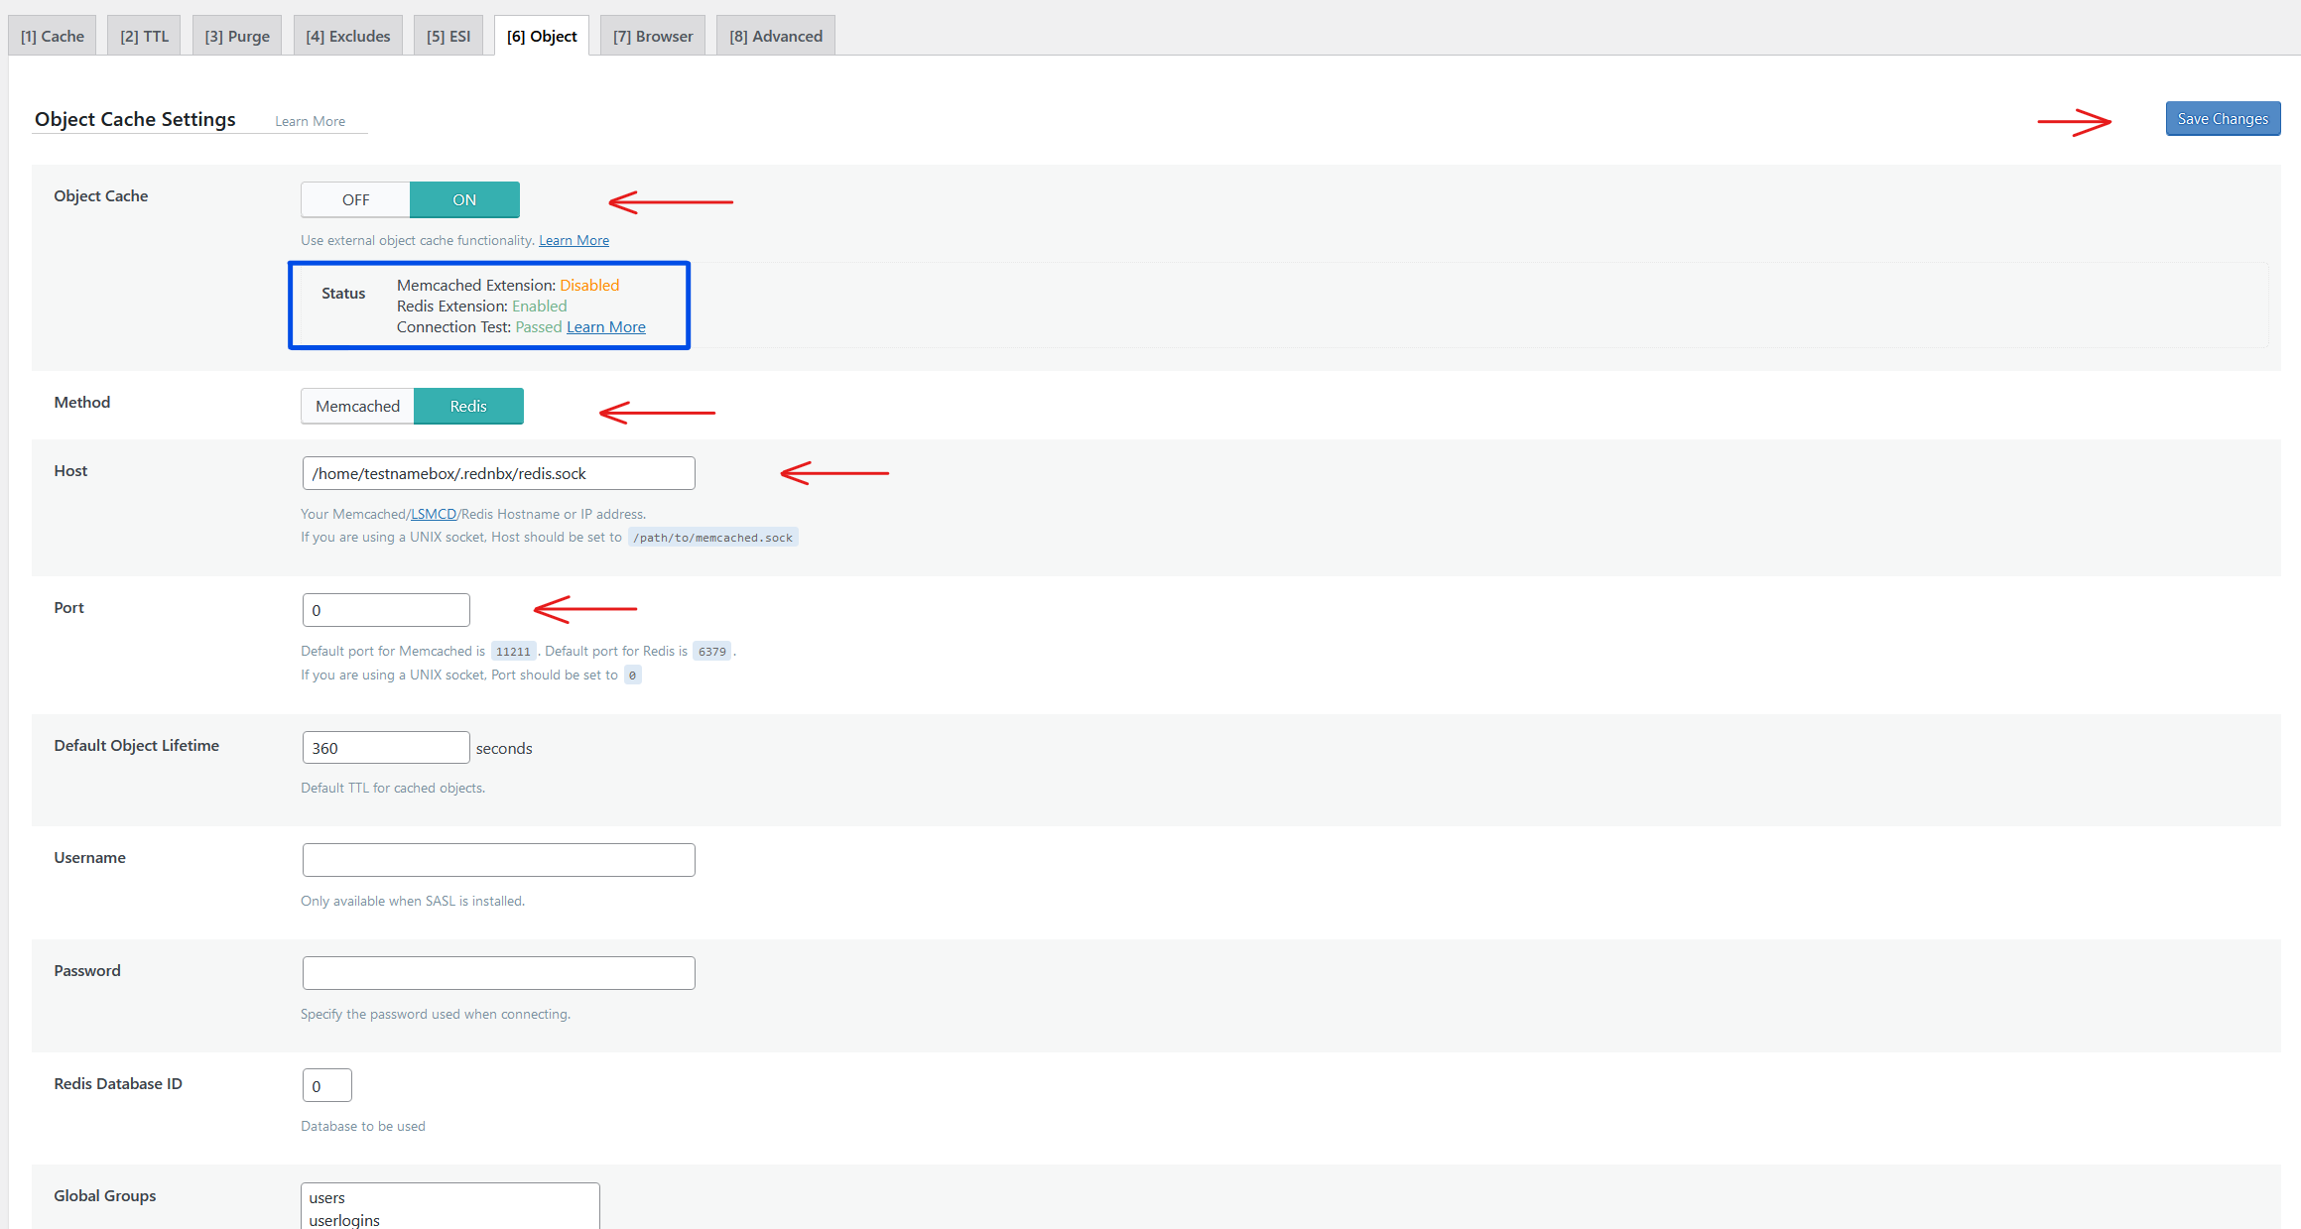
Task: Focus the Password input field
Action: tap(499, 973)
